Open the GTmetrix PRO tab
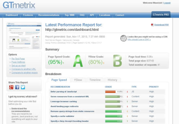Image resolution: width=179 pixels, height=124 pixels. [161, 15]
